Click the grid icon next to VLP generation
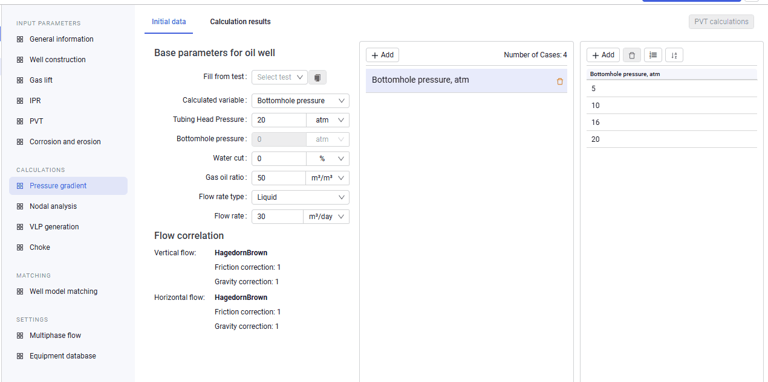The image size is (768, 382). [x=20, y=227]
